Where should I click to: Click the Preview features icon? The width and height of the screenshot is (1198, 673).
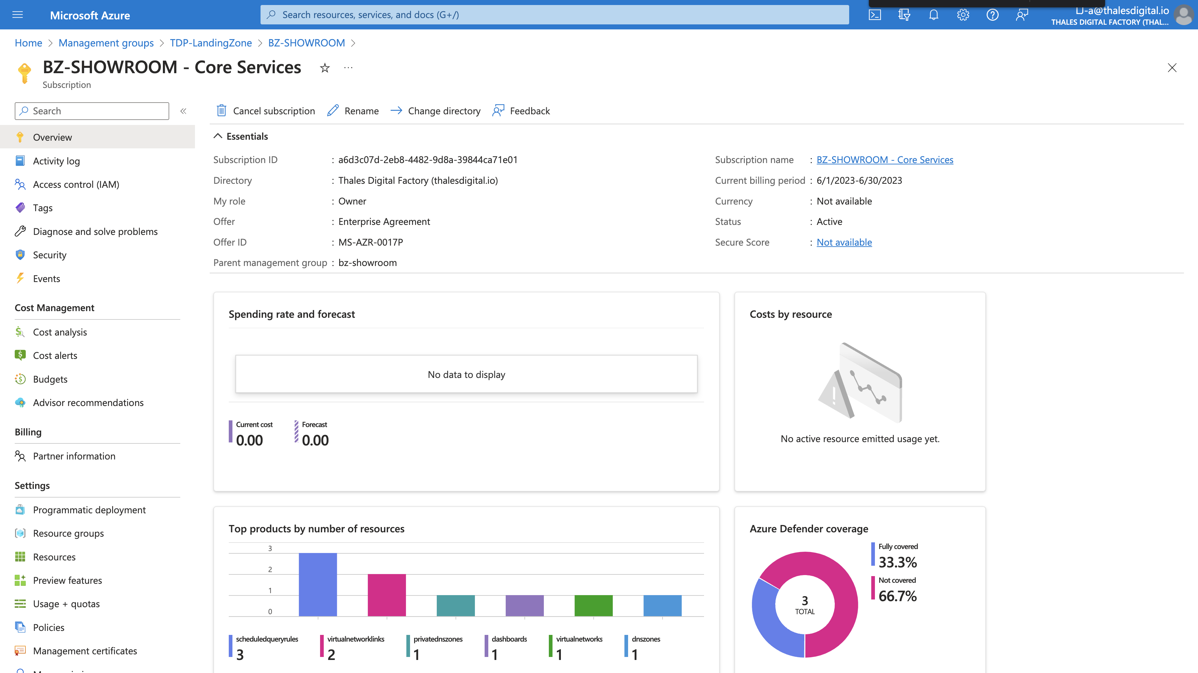pos(20,580)
